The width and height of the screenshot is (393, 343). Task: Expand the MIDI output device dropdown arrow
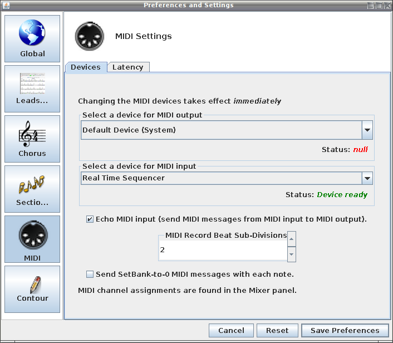[x=367, y=130]
